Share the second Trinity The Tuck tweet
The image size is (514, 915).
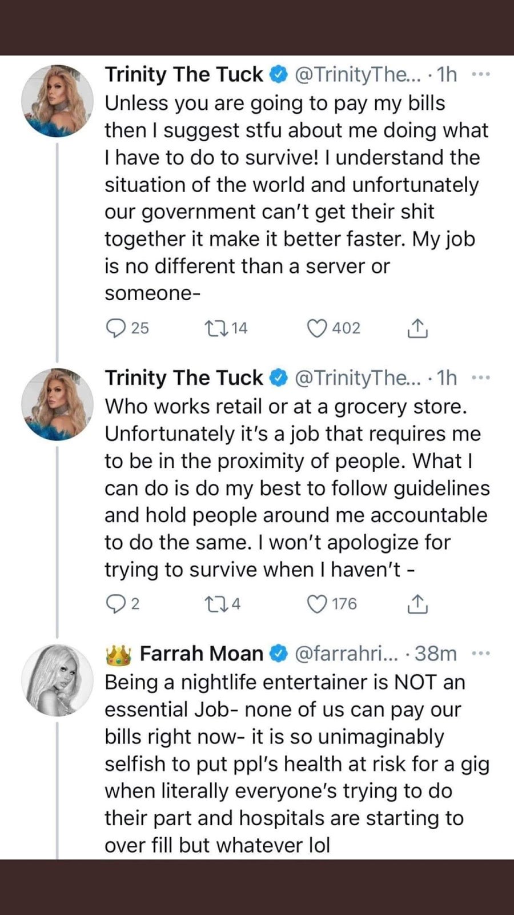(417, 604)
